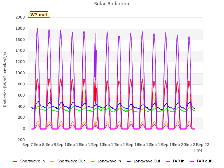Click the magenta PAR out legend swatch
This screenshot has height=168, width=224.
tap(192, 162)
